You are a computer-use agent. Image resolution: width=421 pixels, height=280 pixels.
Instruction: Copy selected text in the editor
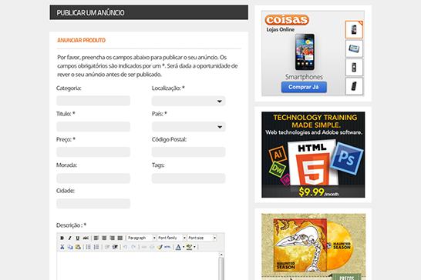tap(70, 247)
